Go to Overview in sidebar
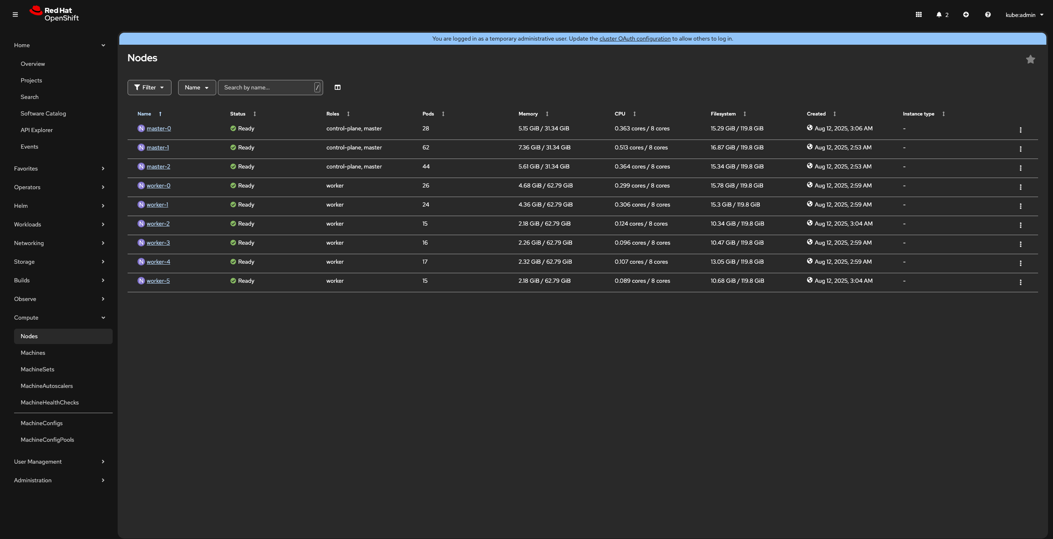Viewport: 1053px width, 539px height. pyautogui.click(x=33, y=64)
